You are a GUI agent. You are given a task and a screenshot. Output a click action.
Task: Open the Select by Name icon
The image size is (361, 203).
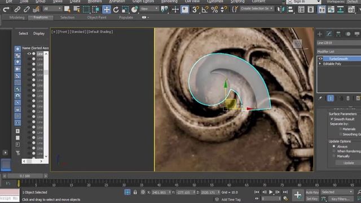tap(77, 10)
